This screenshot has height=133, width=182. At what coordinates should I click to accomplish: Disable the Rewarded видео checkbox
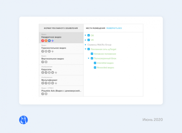95,68
